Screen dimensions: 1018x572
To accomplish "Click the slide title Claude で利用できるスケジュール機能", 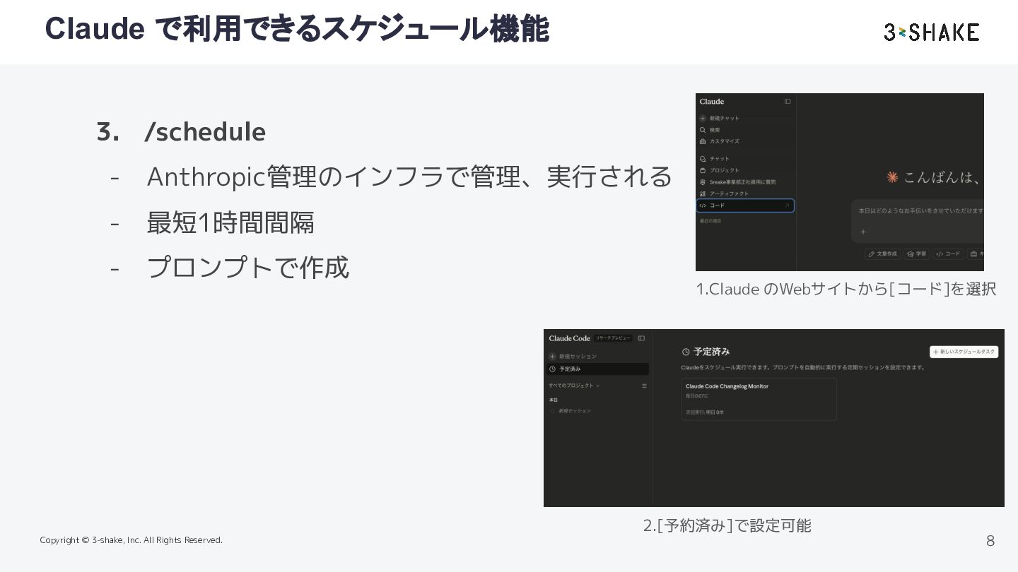I will click(297, 29).
